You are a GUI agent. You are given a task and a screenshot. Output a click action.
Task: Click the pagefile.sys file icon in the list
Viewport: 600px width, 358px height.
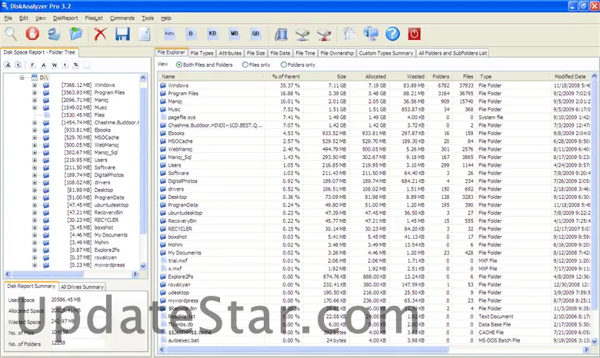coord(163,118)
